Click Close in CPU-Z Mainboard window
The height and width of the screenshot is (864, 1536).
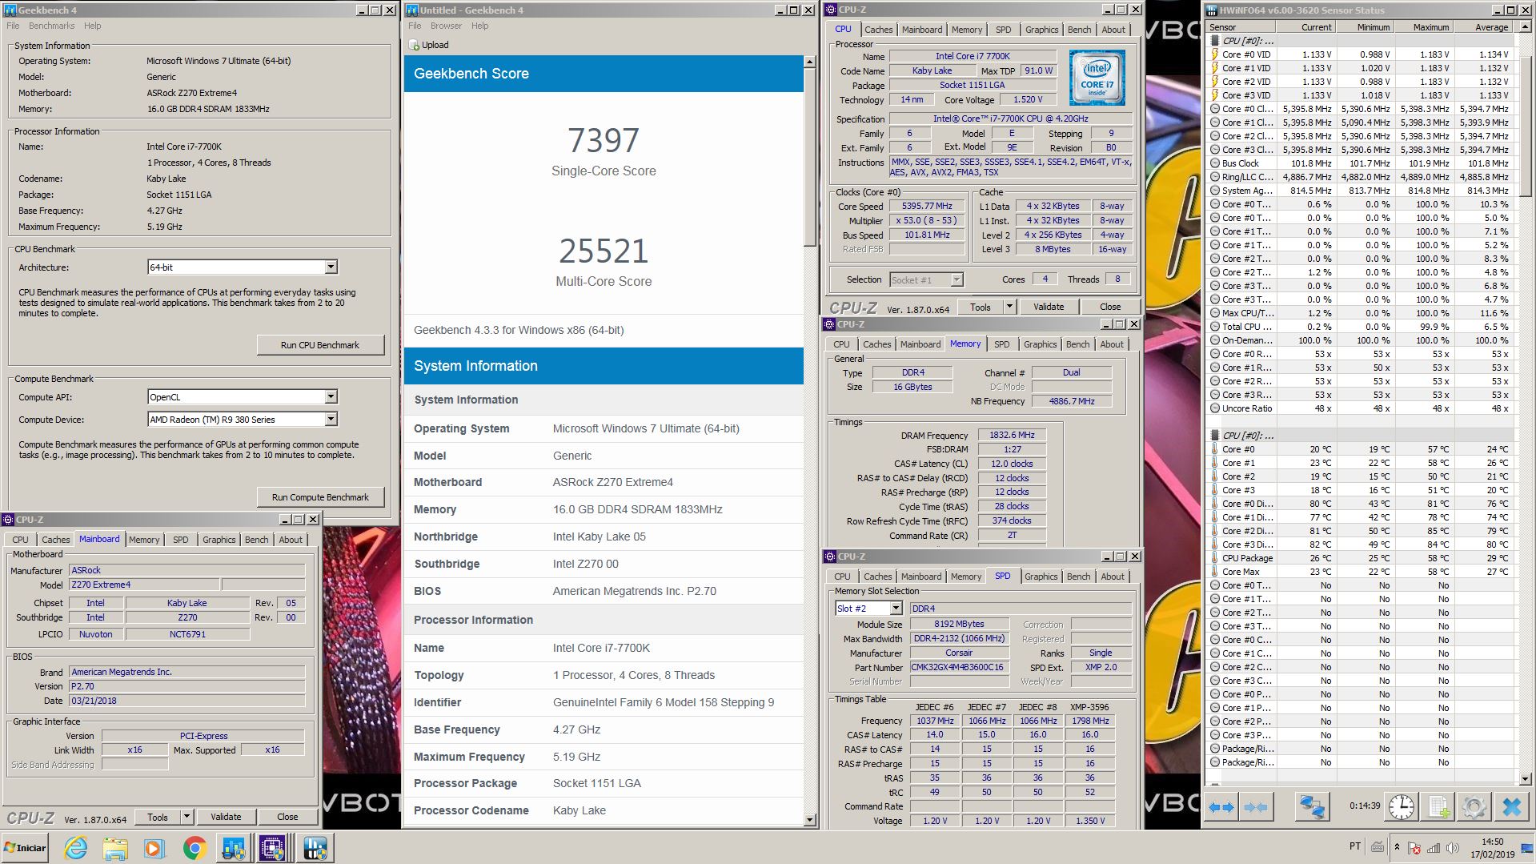[x=287, y=817]
